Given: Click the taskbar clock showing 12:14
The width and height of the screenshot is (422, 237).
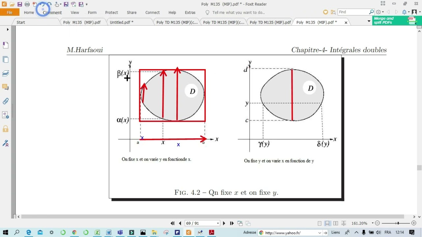Looking at the screenshot, I should coord(399,232).
